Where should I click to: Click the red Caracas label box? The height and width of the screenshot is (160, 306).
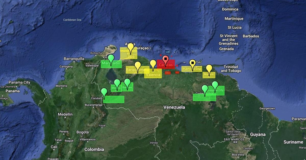click(166, 64)
